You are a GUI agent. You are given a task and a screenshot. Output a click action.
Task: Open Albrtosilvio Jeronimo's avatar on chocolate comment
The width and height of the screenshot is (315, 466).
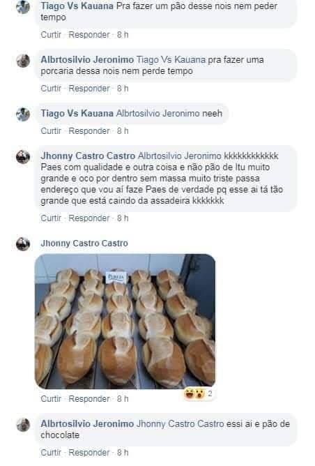(x=23, y=425)
